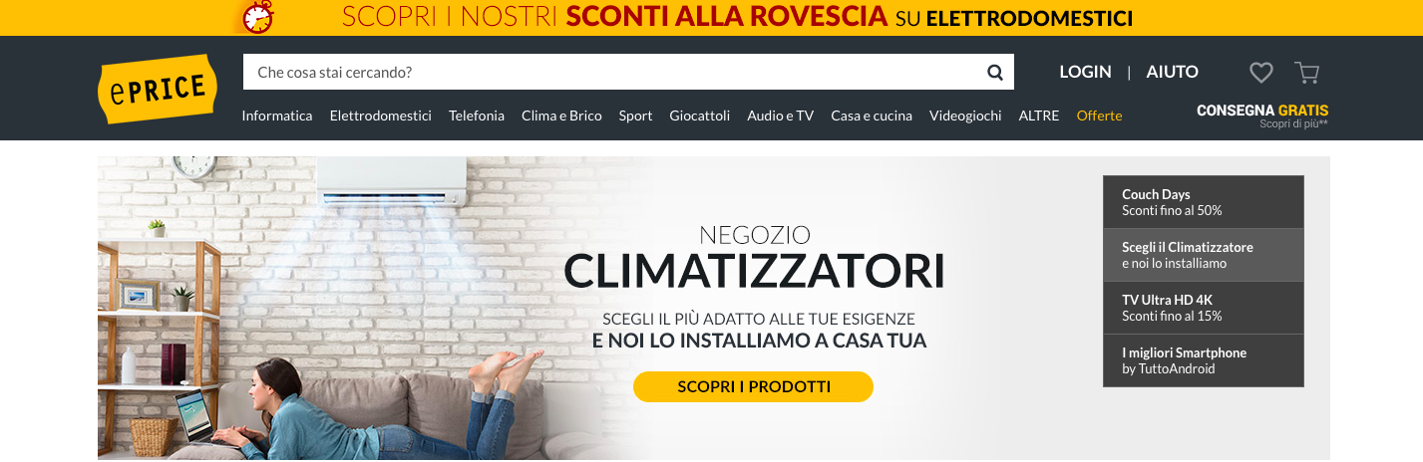
Task: Expand the ALTRE categories menu
Action: (1039, 115)
